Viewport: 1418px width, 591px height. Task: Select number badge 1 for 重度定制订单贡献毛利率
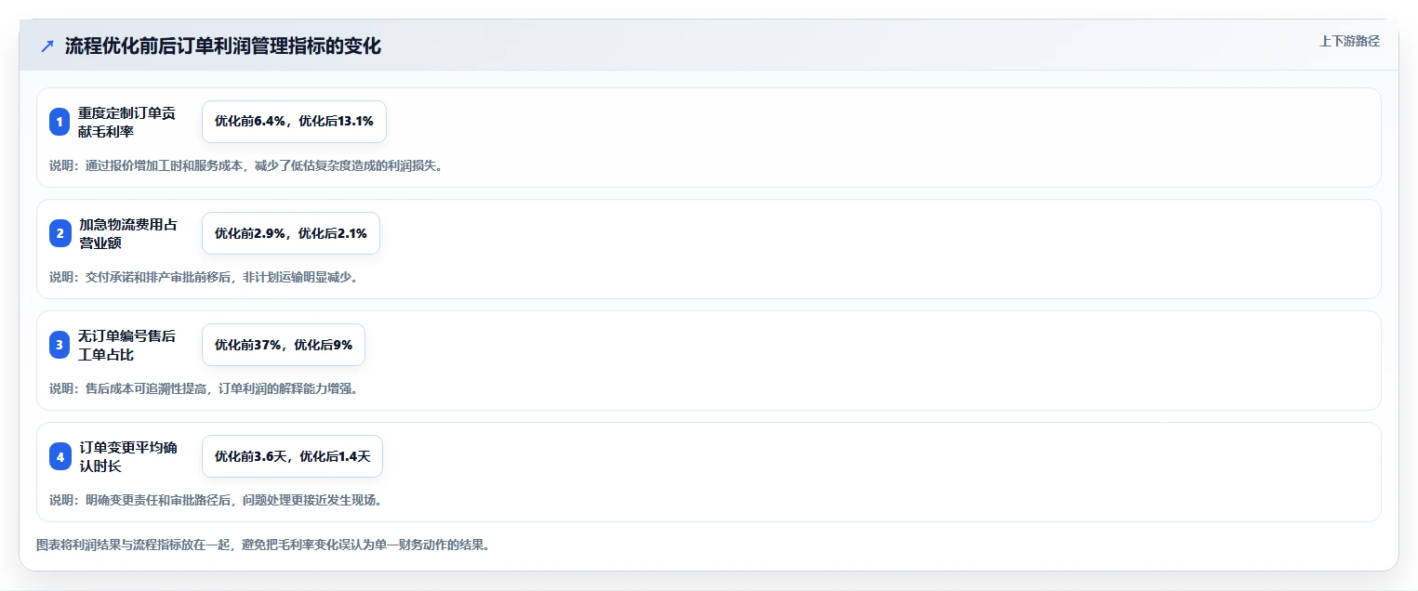click(x=60, y=122)
